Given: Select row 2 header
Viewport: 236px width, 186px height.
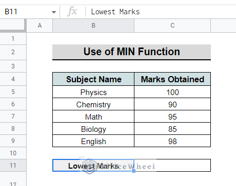Looking at the screenshot, I should [13, 52].
